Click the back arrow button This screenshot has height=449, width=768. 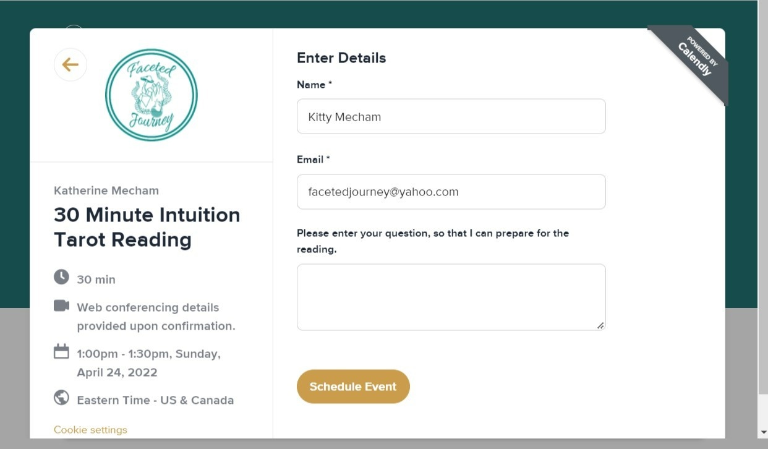(70, 65)
